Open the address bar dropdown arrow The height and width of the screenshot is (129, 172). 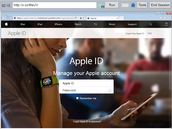(78, 18)
